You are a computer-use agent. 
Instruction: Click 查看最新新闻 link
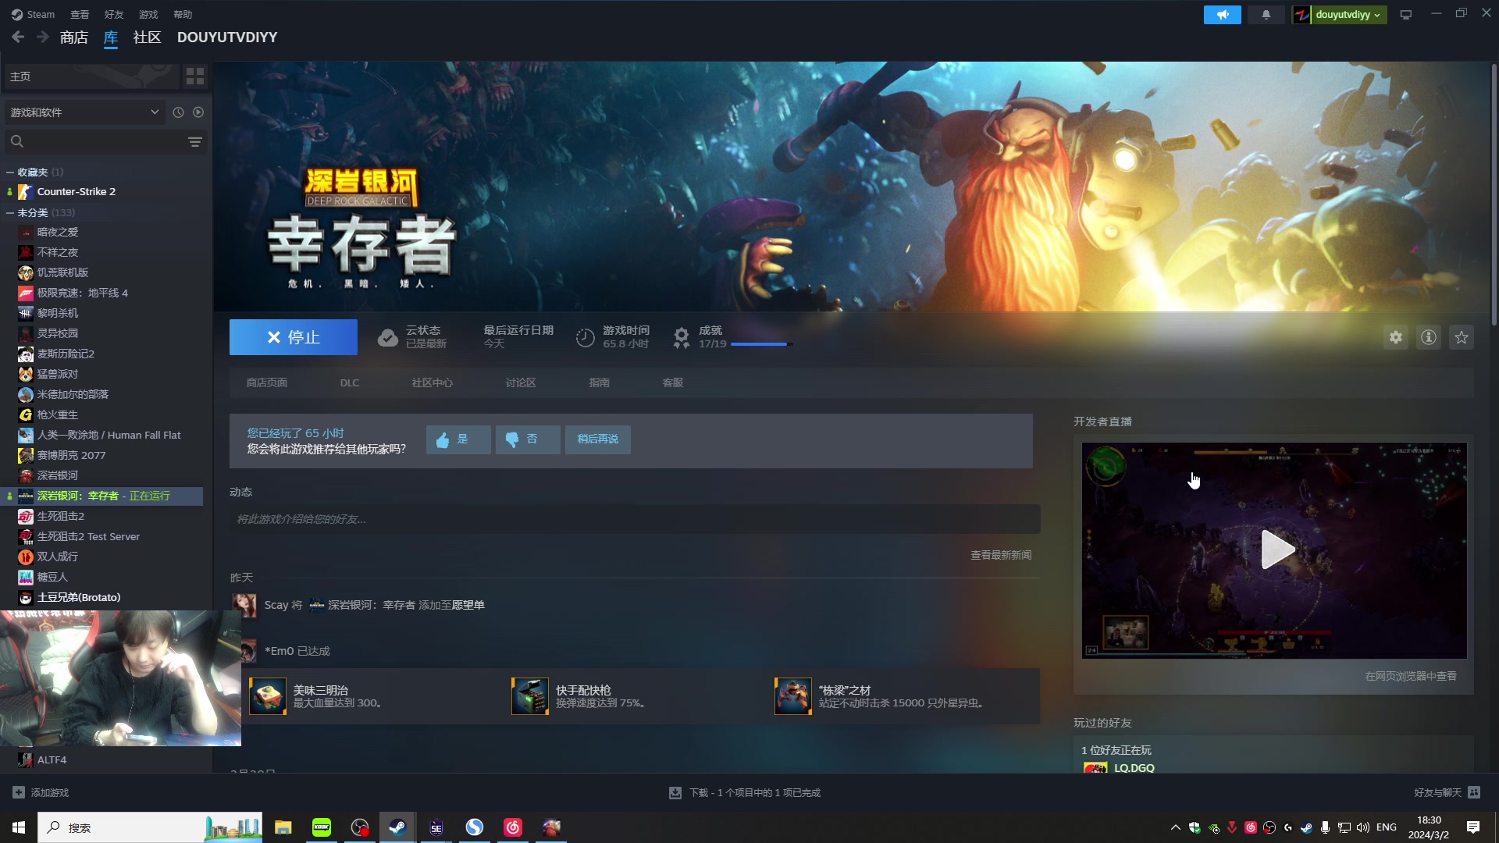point(1000,555)
